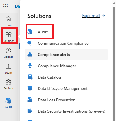Image resolution: width=116 pixels, height=121 pixels.
Task: Open the Learn book icon
Action: tap(8, 66)
